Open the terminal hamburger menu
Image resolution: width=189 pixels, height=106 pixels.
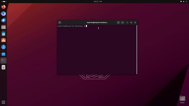point(123,22)
